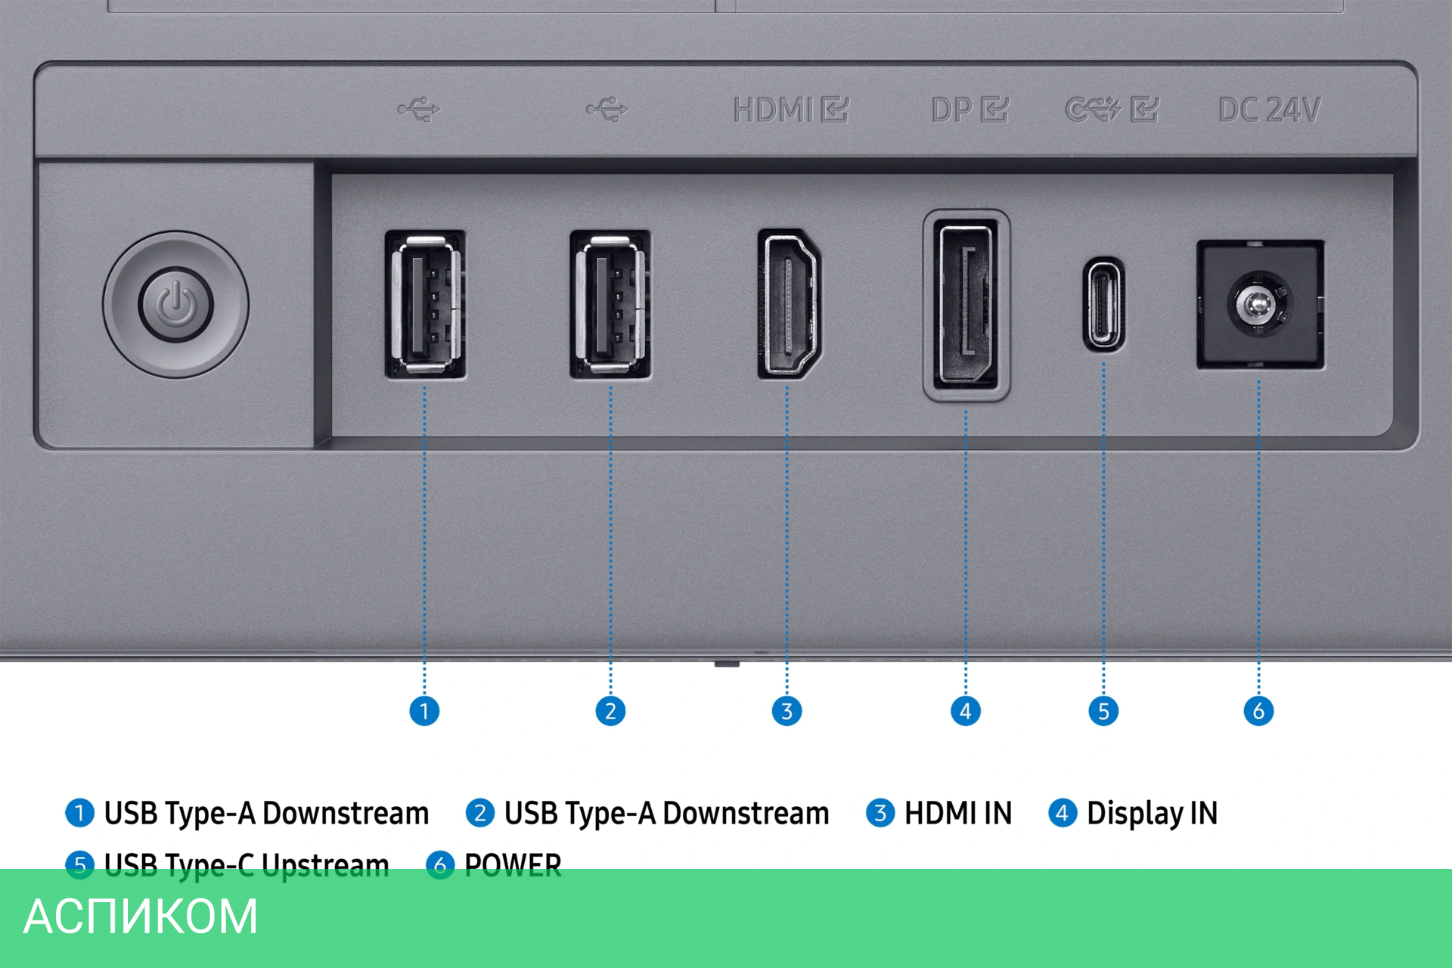This screenshot has width=1452, height=968.
Task: Click the USB Type-C port
Action: pos(1103,304)
